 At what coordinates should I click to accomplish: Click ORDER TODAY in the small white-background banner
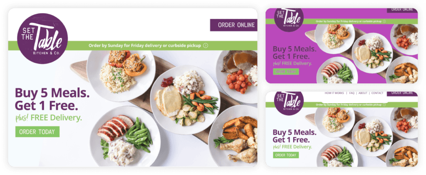coord(286,155)
